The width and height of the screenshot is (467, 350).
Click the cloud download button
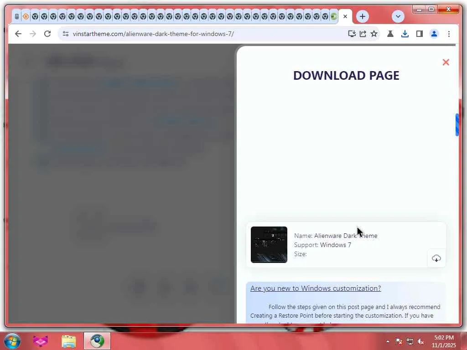[x=436, y=258]
